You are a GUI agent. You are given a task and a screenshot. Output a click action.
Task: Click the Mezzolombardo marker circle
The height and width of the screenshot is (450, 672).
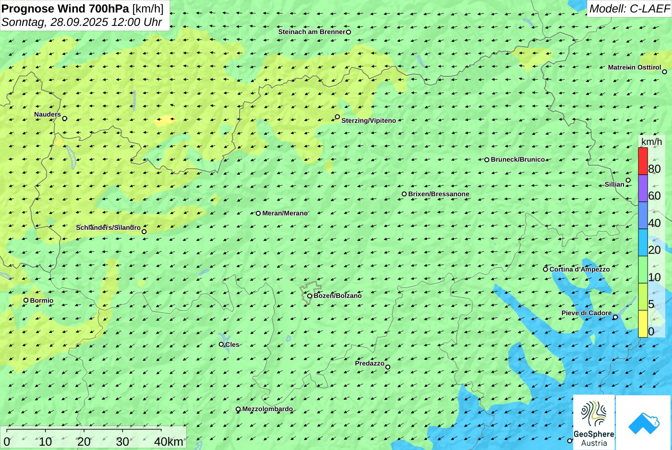(238, 409)
